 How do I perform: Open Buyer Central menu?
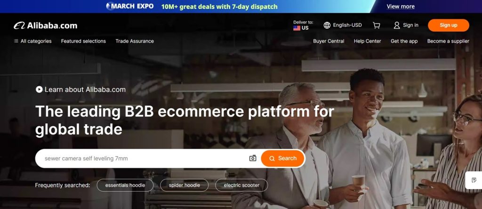coord(329,41)
